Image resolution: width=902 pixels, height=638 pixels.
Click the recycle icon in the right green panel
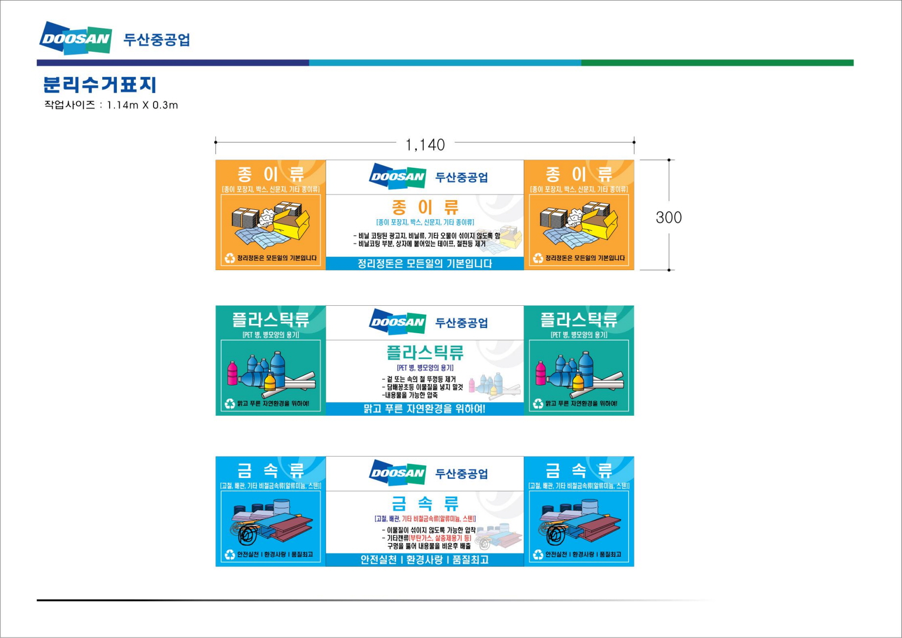click(538, 404)
